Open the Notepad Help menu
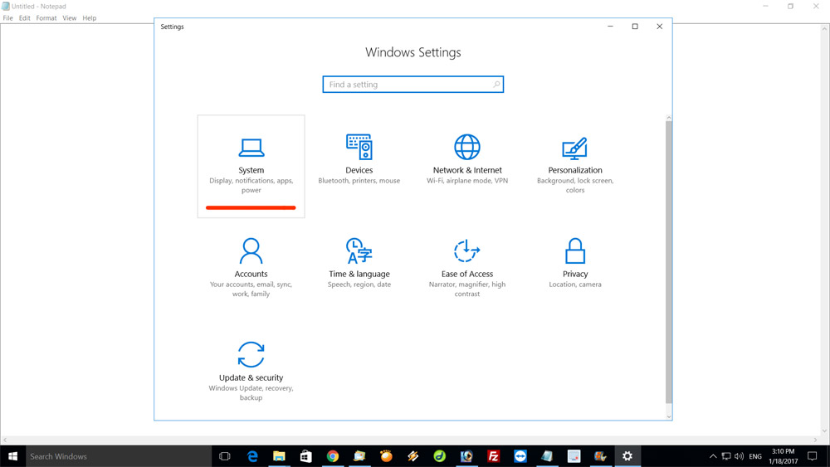The image size is (830, 467). click(x=90, y=18)
